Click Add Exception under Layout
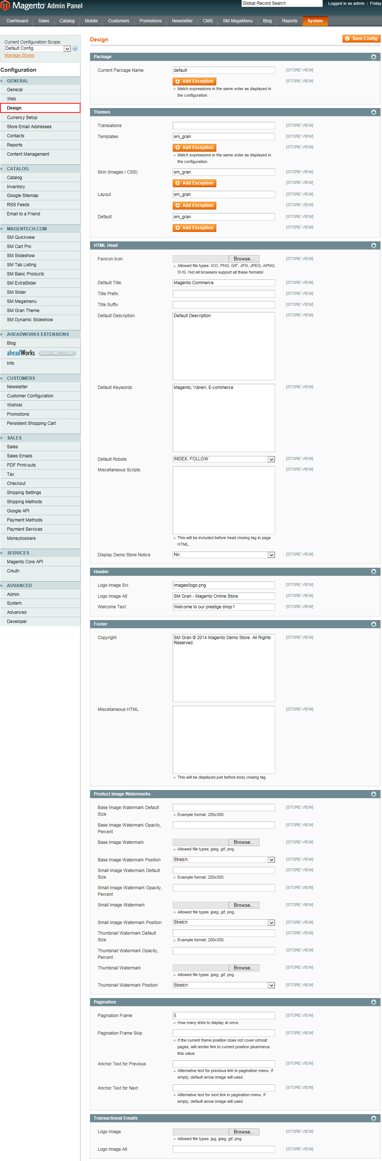The width and height of the screenshot is (382, 1161). (x=195, y=205)
